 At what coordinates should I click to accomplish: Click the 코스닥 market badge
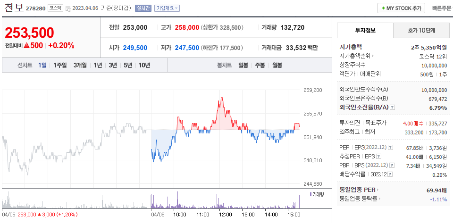pyautogui.click(x=55, y=8)
